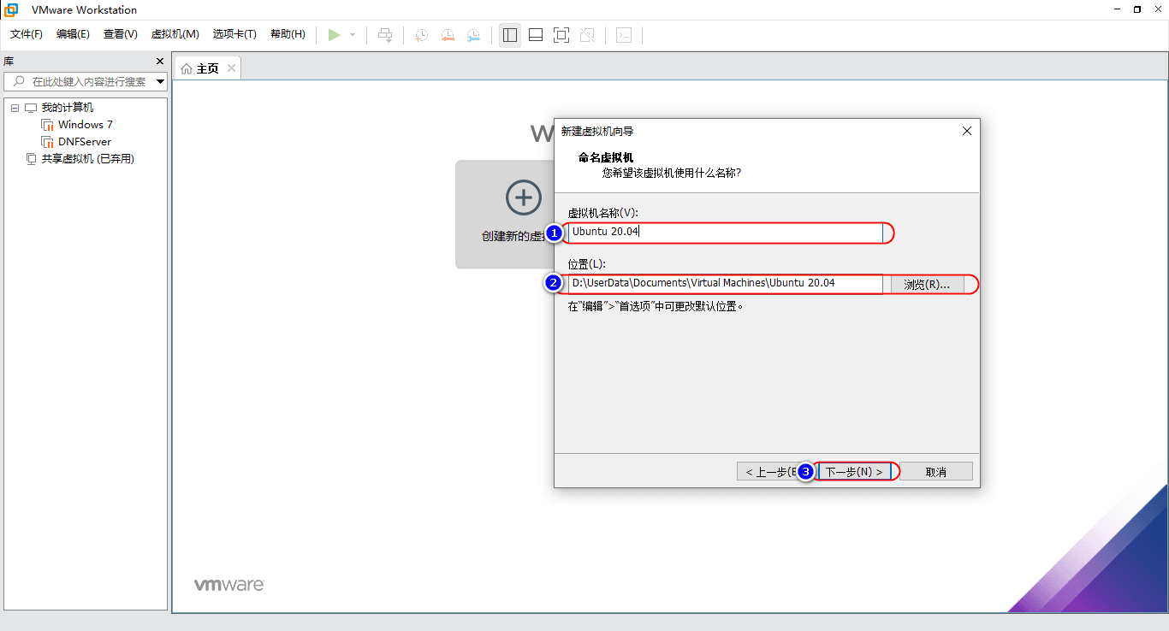Toggle the library sidebar view icon
The image size is (1169, 631).
[510, 35]
